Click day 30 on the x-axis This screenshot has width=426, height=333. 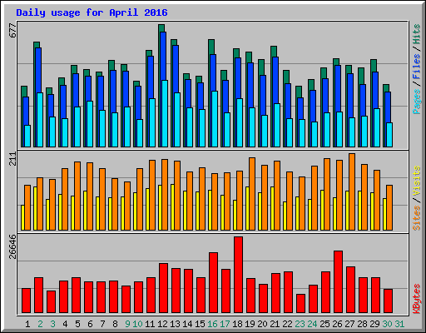click(387, 324)
